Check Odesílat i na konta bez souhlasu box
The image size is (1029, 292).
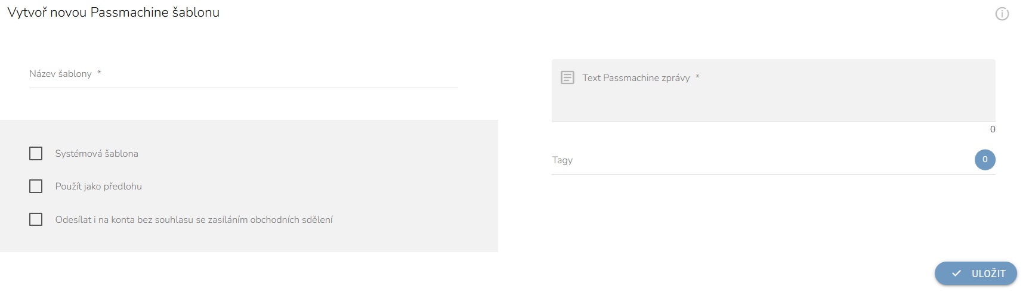coord(36,219)
